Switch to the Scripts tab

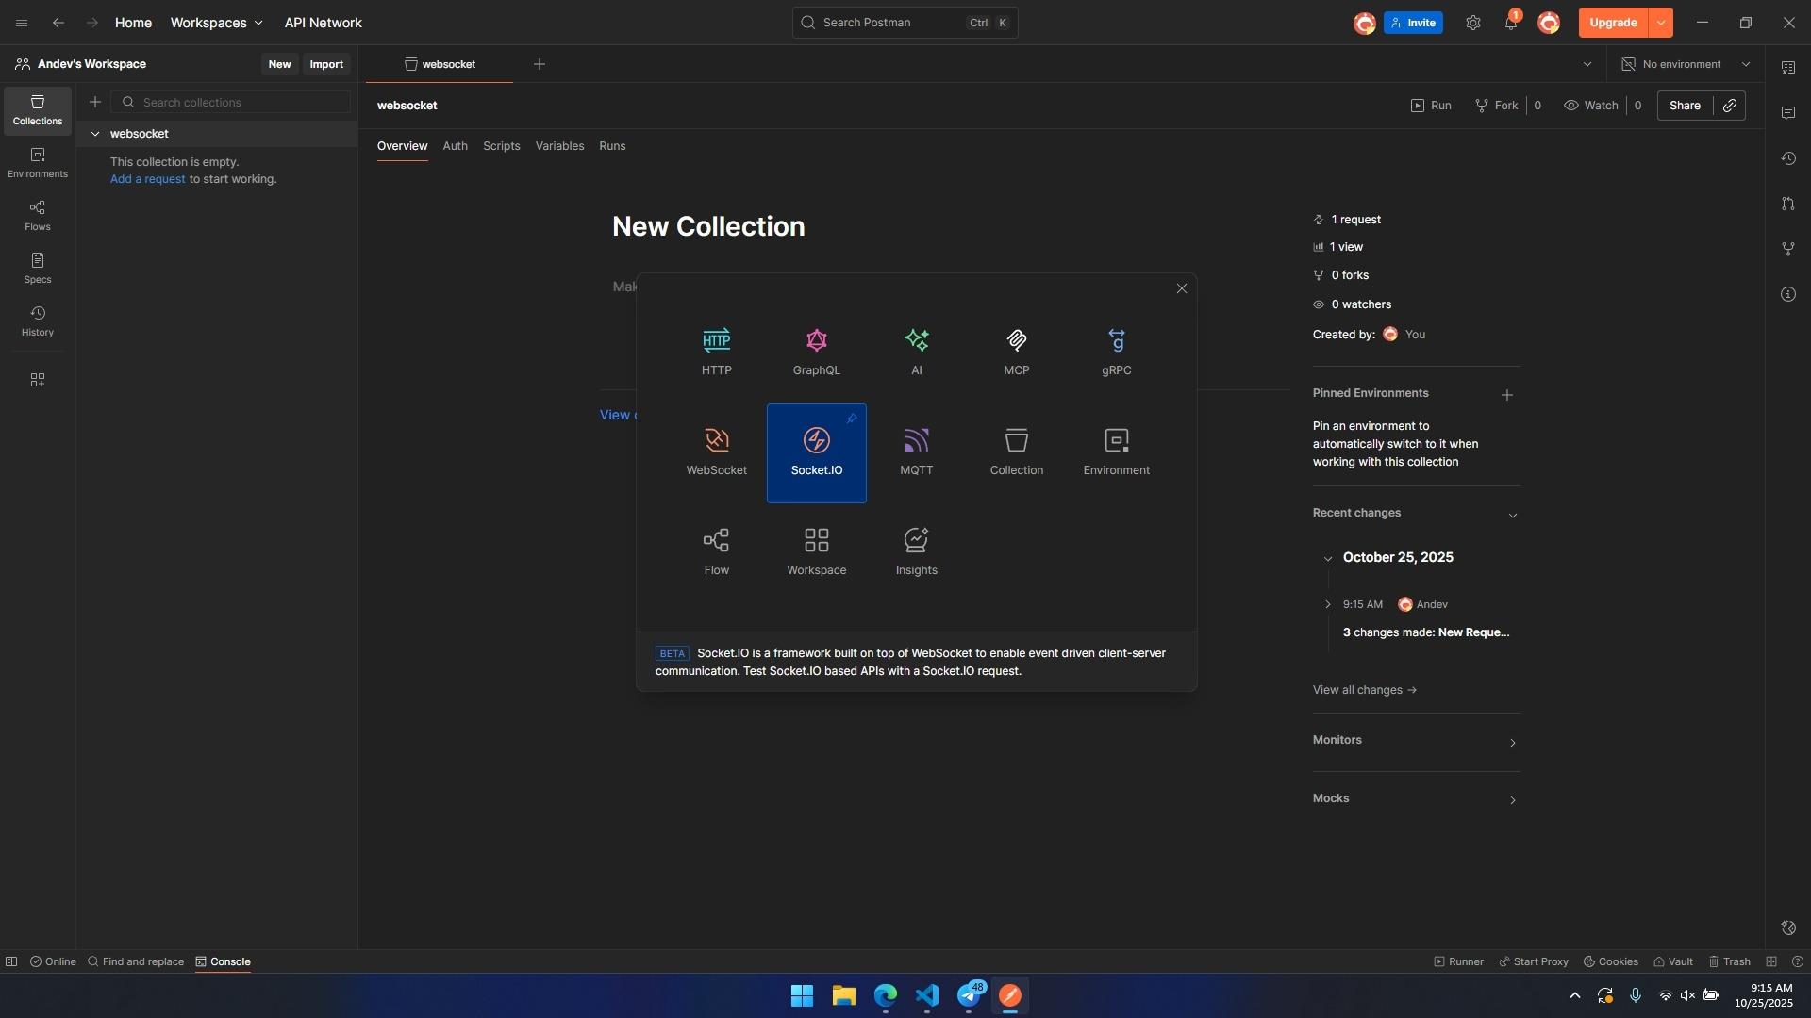coord(501,146)
